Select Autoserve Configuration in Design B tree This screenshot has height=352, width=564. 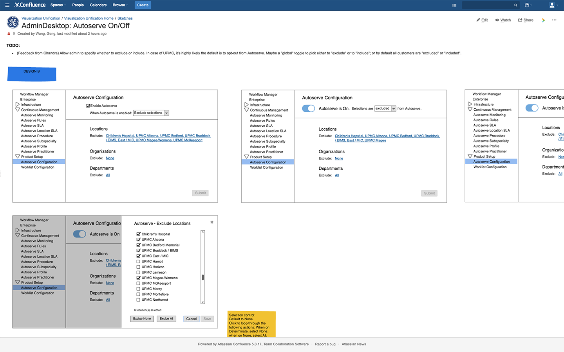point(39,162)
